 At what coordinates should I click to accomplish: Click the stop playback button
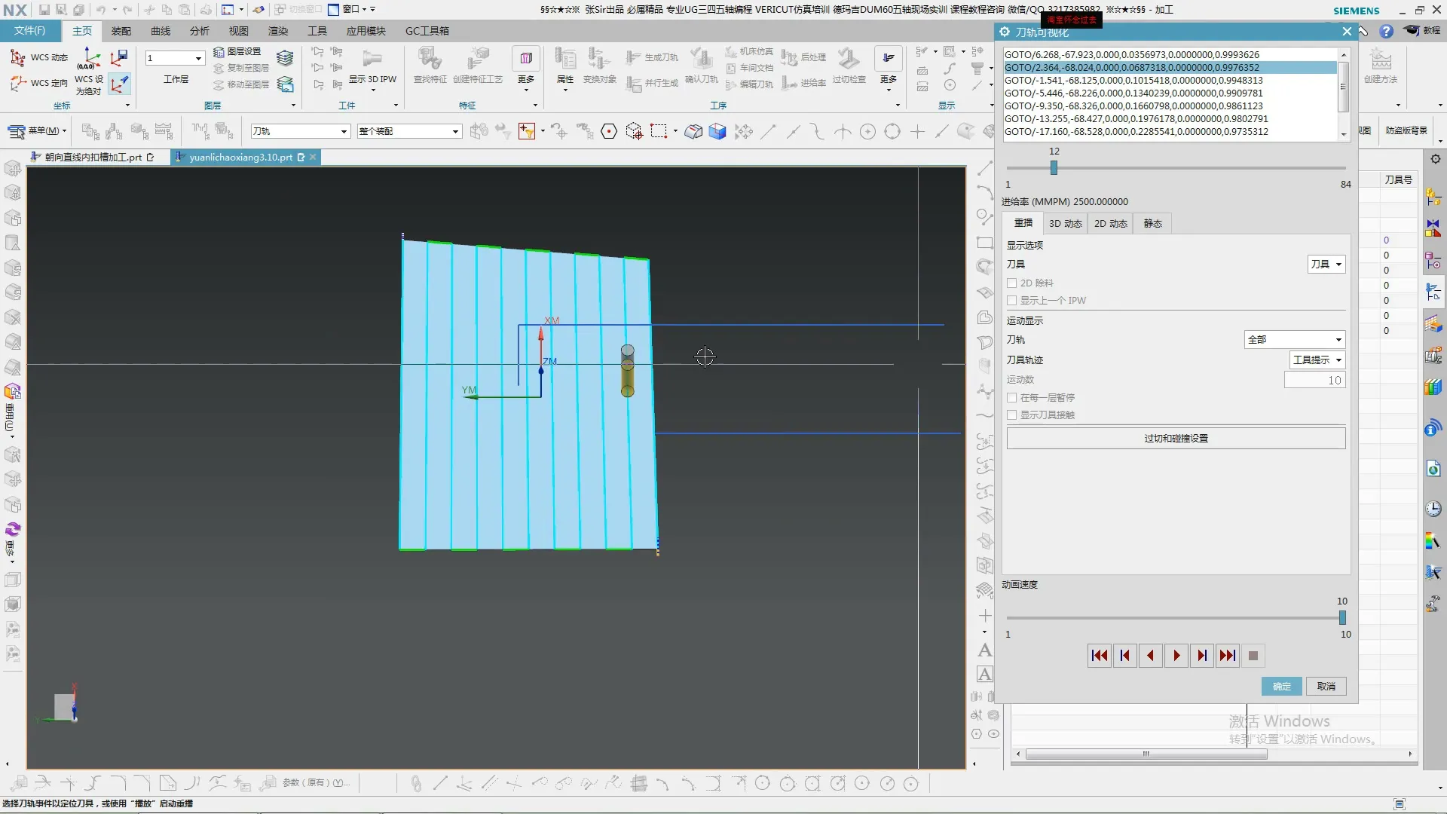tap(1253, 656)
